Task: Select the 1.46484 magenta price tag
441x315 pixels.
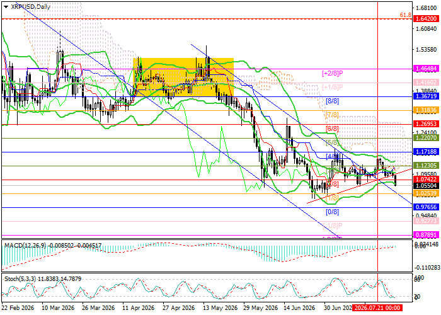Action: [x=426, y=69]
